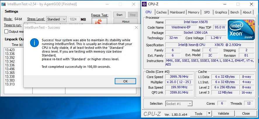Screen dimensions: 259x119
Task: Click the Start button in IntelBurnTest
Action: coord(119,15)
